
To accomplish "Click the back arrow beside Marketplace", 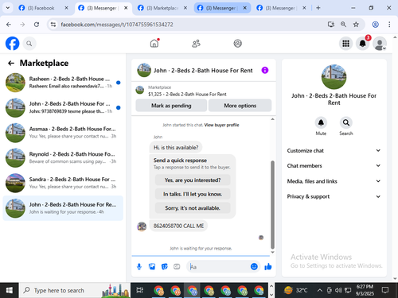I will pyautogui.click(x=11, y=63).
